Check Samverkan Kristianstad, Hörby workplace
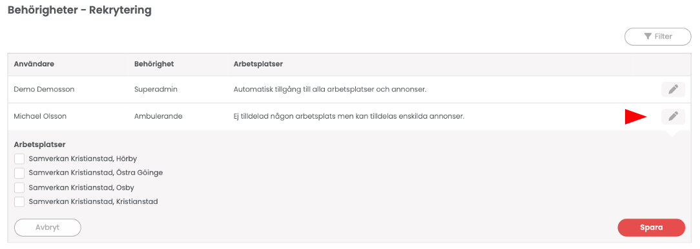700x249 pixels. tap(19, 159)
